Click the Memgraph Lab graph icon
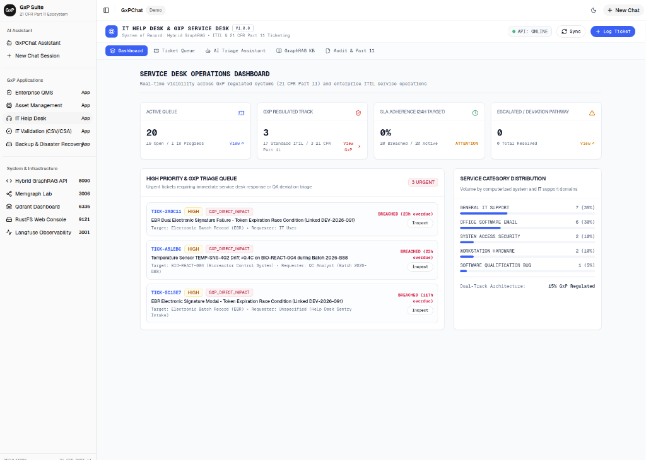646x460 pixels. click(x=9, y=194)
